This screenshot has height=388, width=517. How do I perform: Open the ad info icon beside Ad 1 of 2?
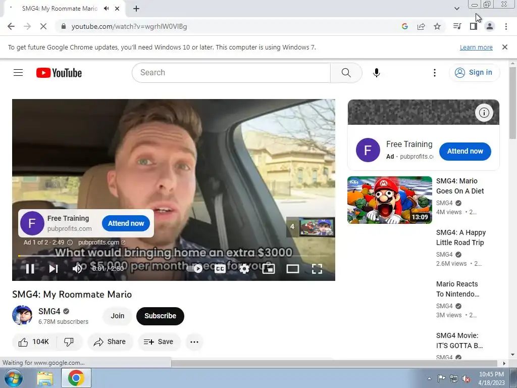click(70, 243)
